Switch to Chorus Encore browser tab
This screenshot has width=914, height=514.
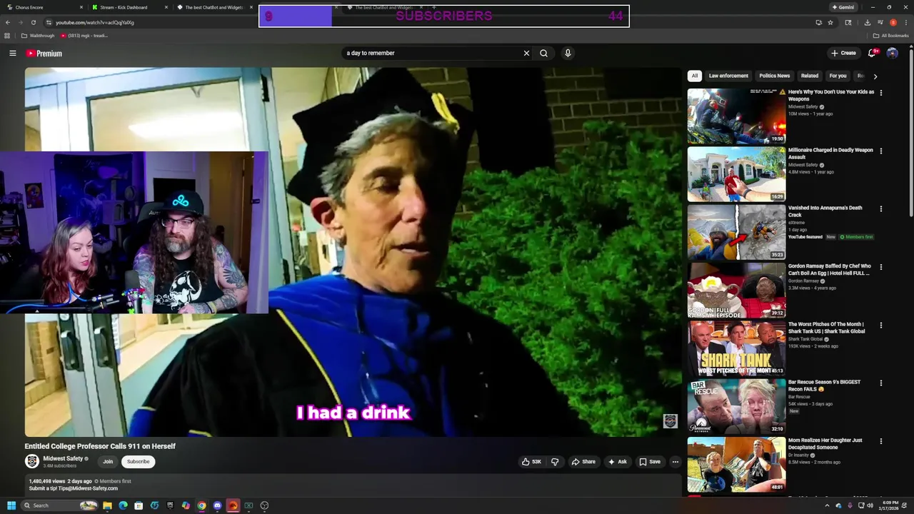point(43,7)
